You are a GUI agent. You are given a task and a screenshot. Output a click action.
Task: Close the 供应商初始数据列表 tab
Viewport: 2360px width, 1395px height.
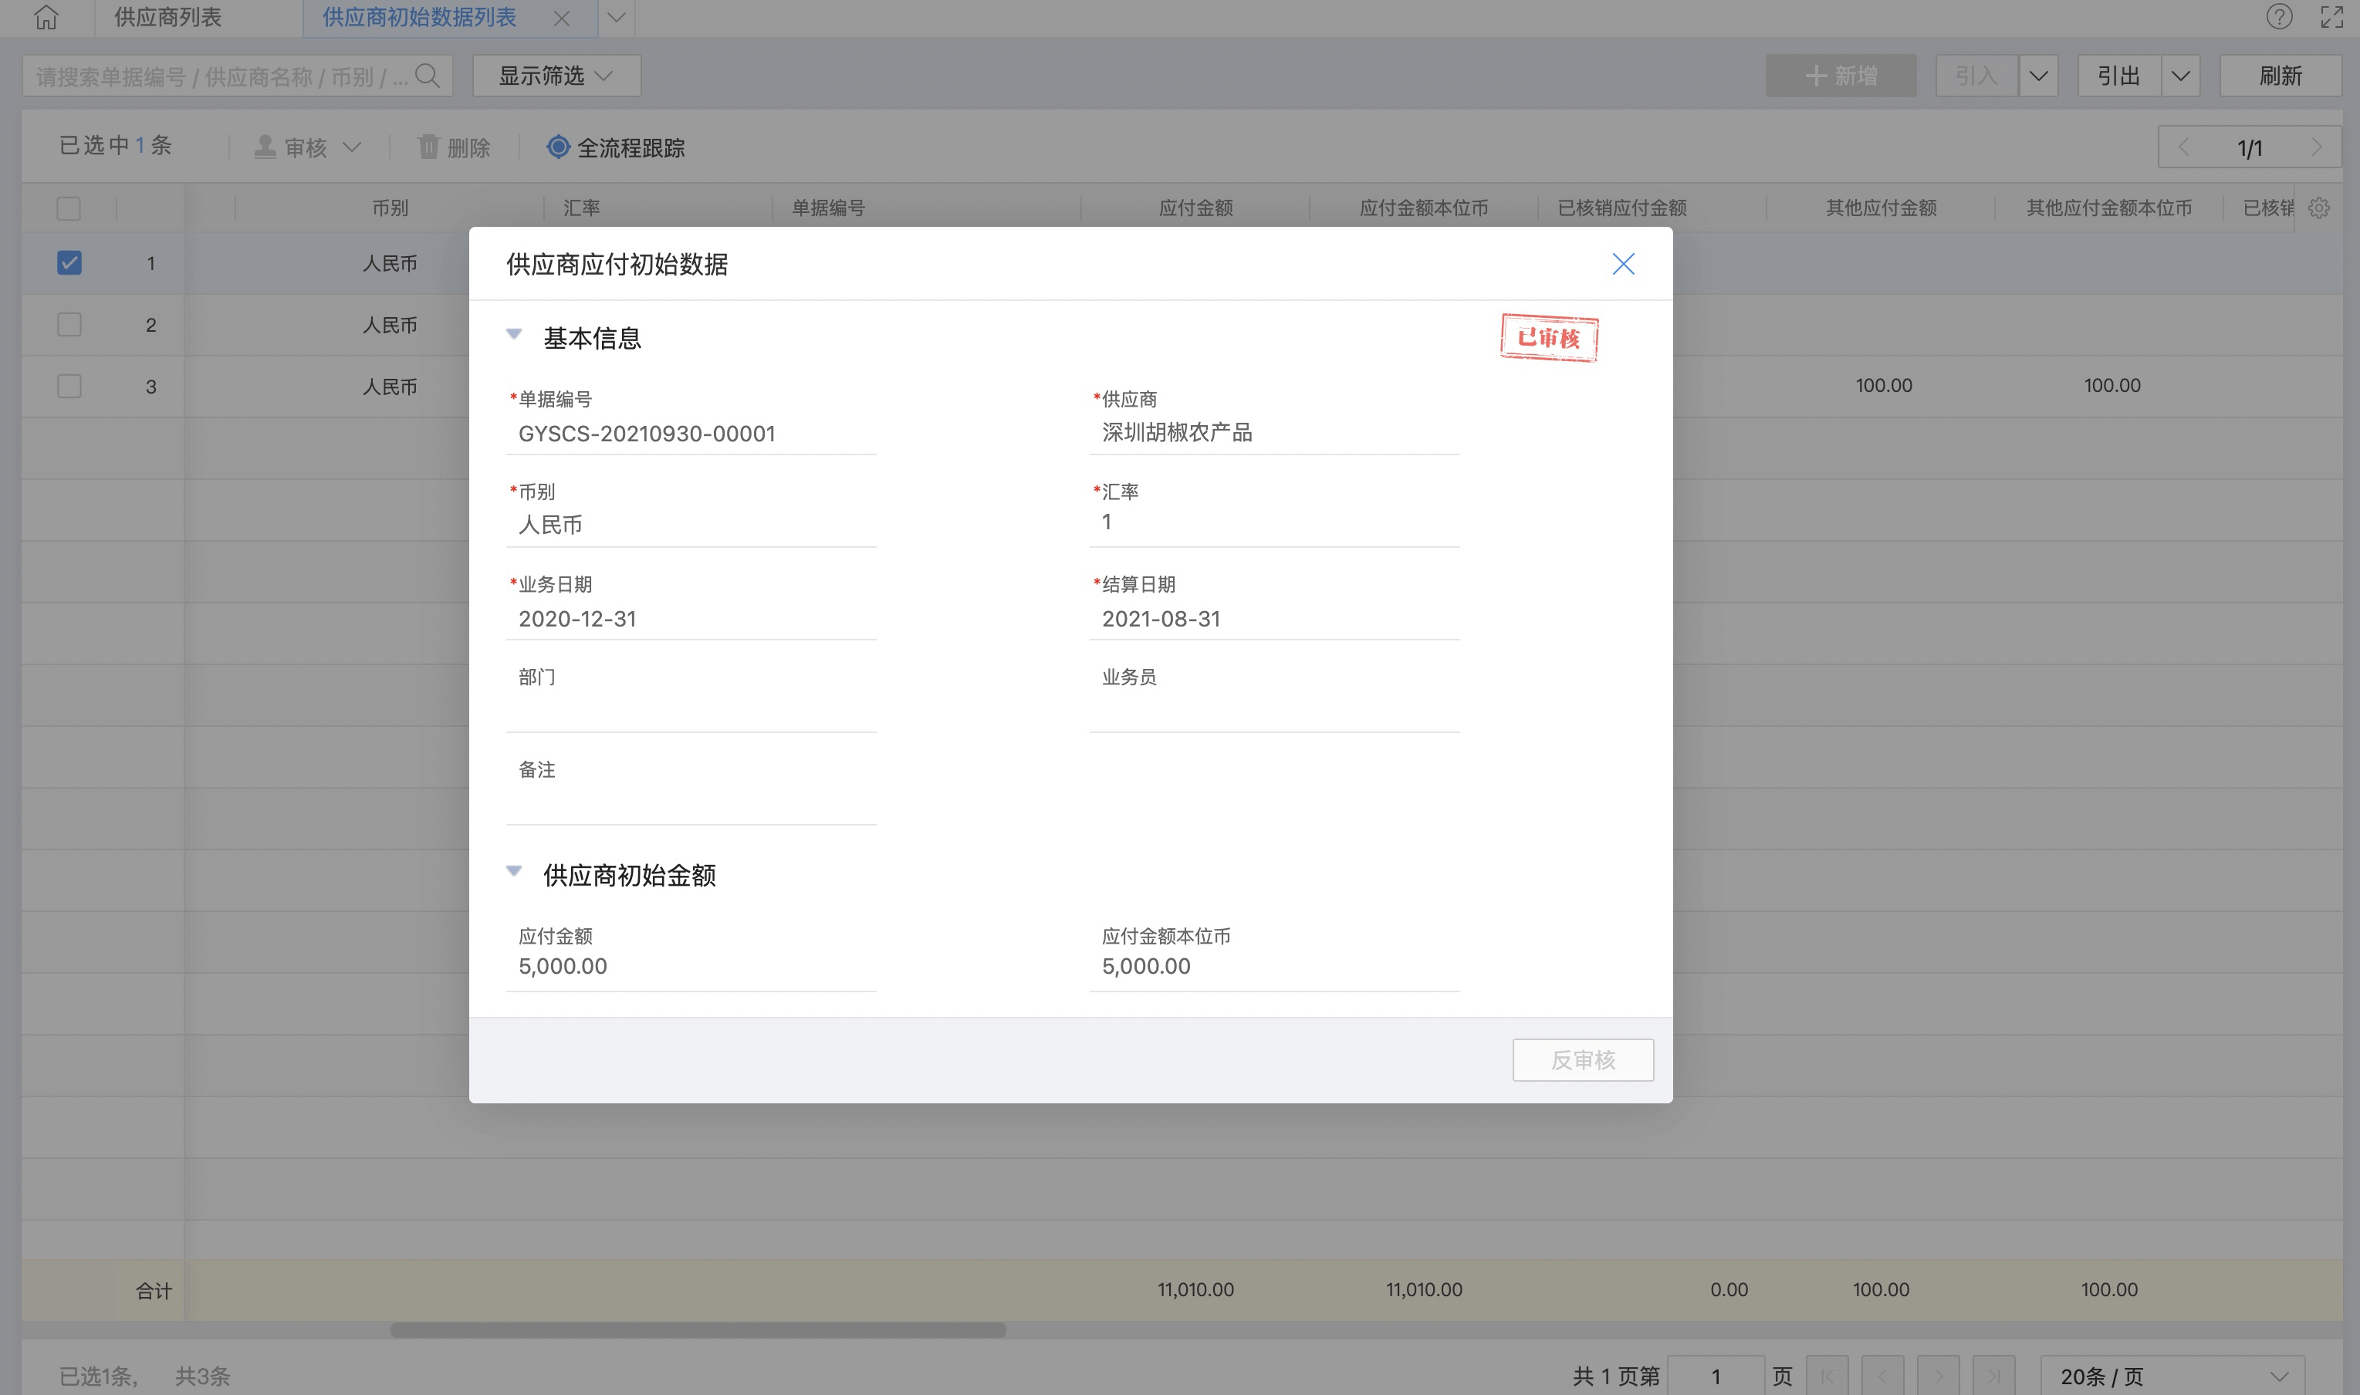(x=561, y=19)
